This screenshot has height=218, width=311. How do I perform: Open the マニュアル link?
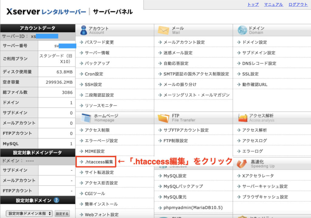[x=273, y=4]
